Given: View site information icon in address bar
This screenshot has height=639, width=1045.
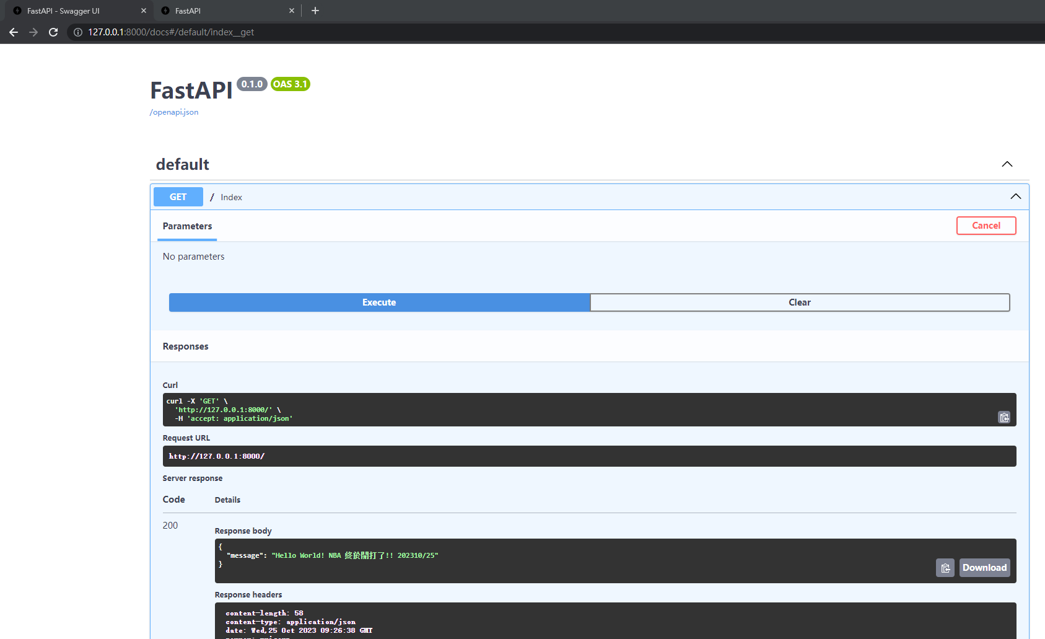Looking at the screenshot, I should (78, 32).
